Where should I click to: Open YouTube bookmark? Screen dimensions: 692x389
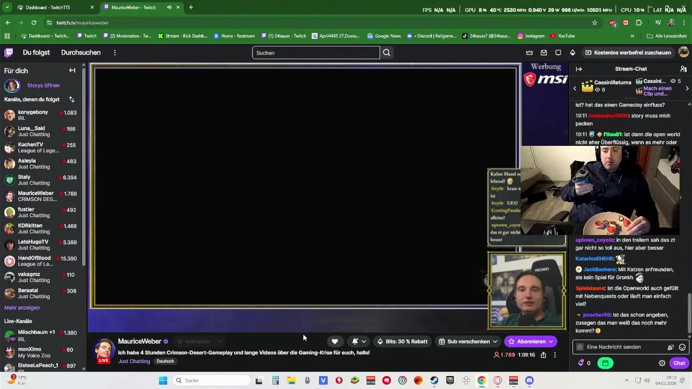pyautogui.click(x=562, y=36)
